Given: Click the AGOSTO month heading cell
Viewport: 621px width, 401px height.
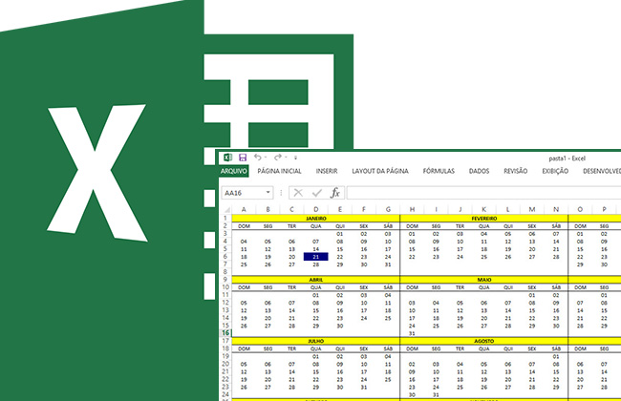Looking at the screenshot, I should (x=484, y=341).
